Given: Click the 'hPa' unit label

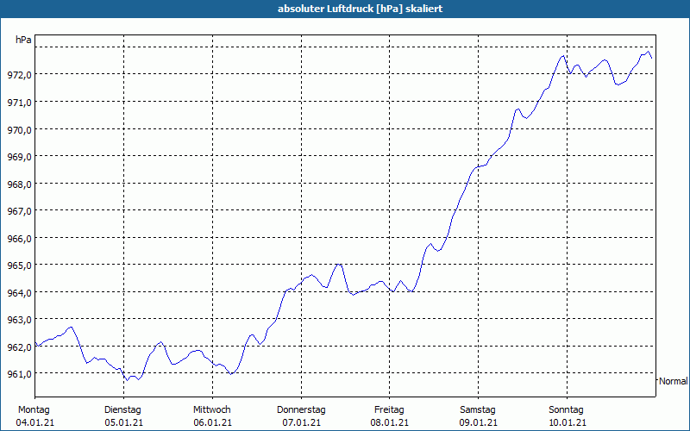Looking at the screenshot, I should [x=23, y=40].
